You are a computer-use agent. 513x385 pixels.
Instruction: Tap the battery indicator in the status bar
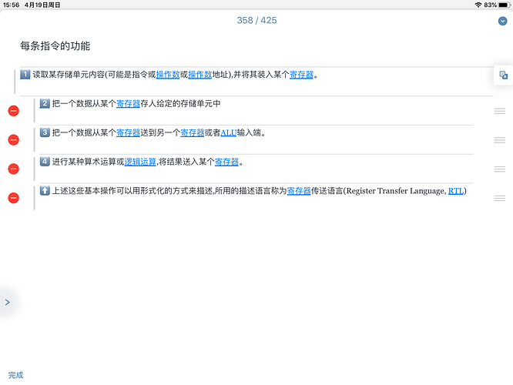[501, 5]
